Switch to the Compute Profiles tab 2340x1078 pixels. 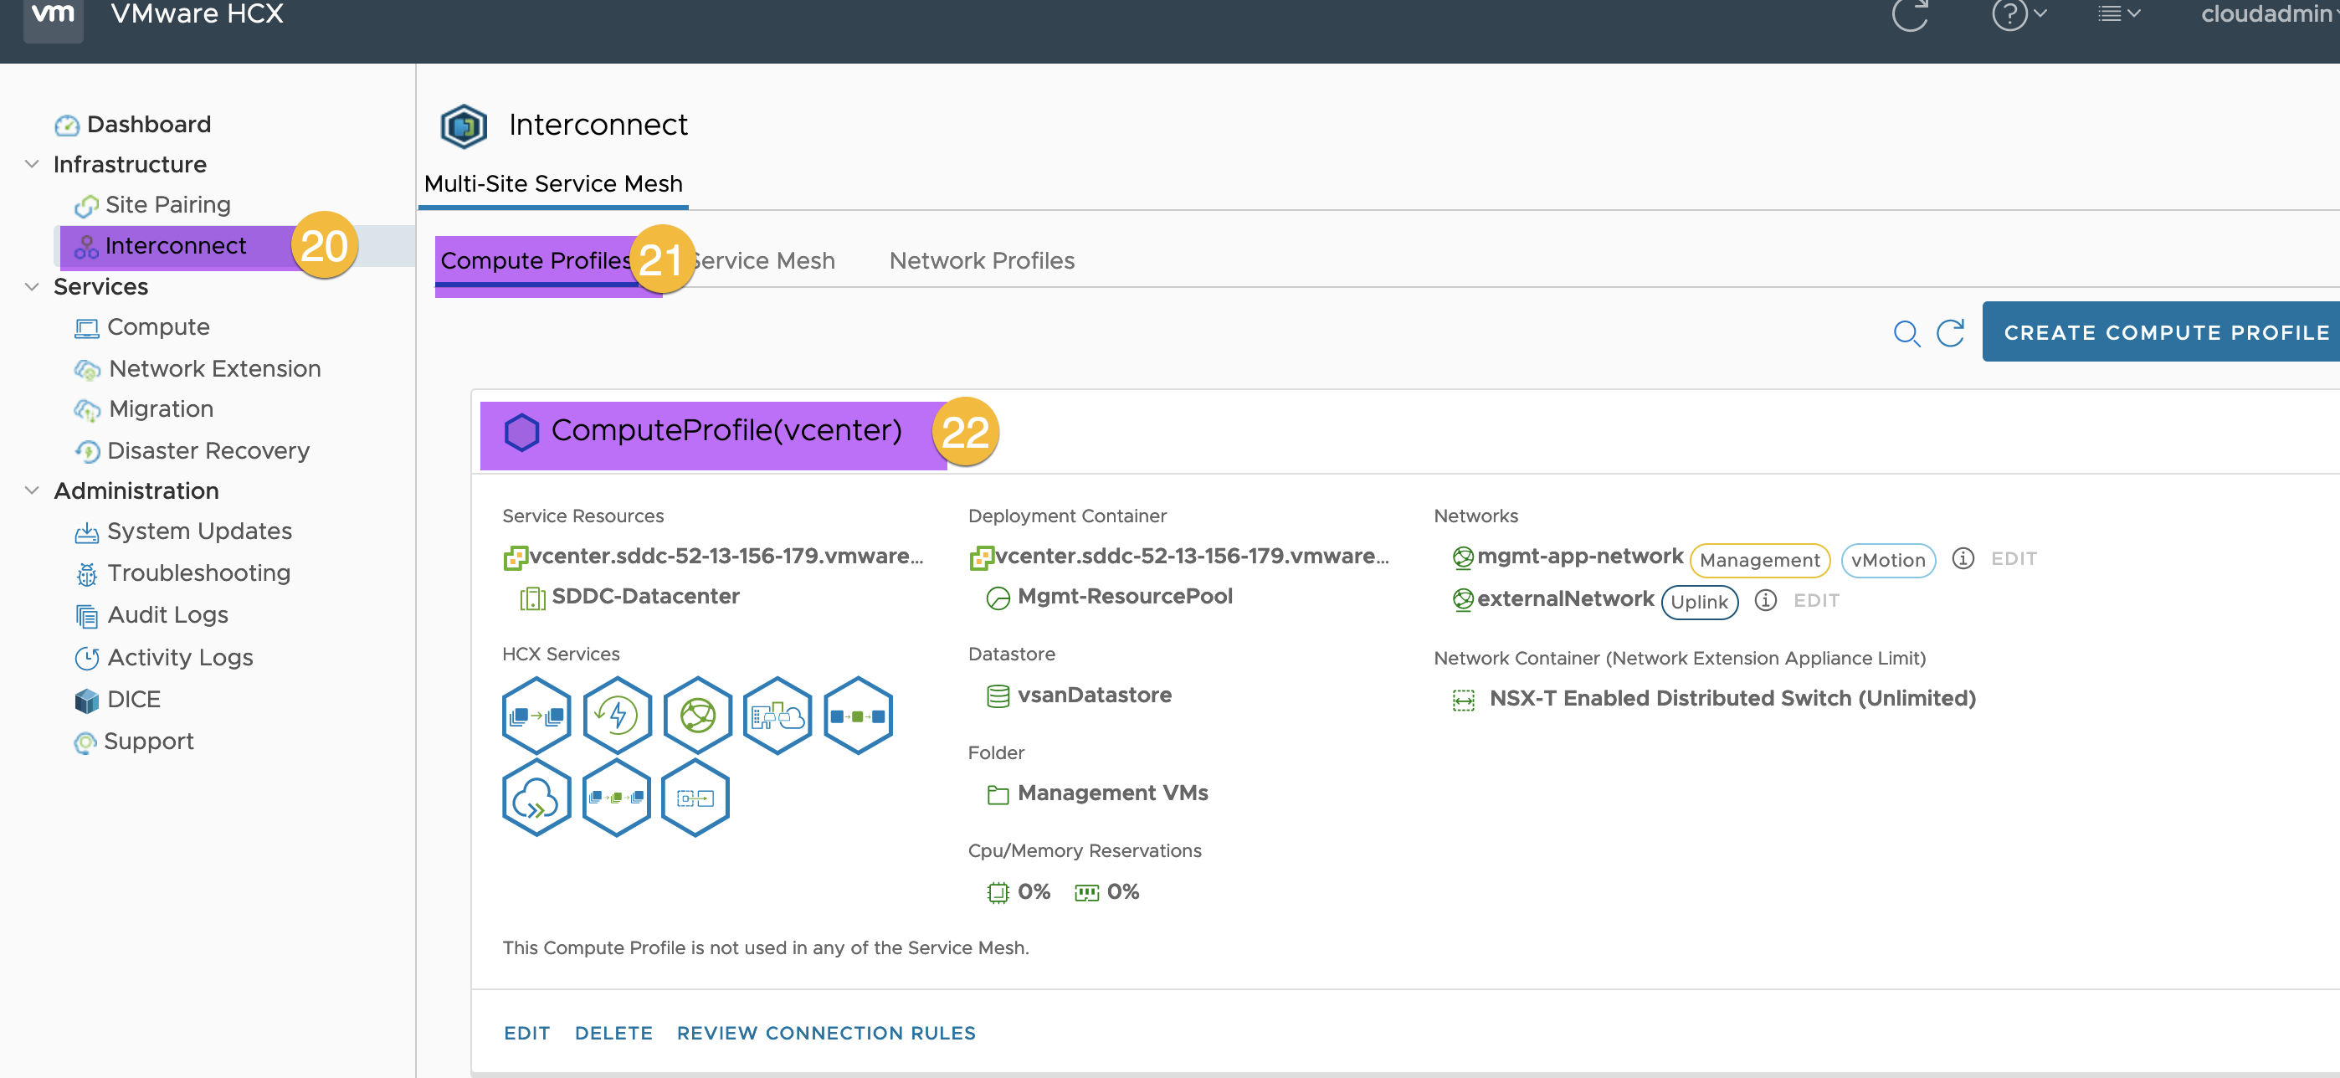pos(536,260)
